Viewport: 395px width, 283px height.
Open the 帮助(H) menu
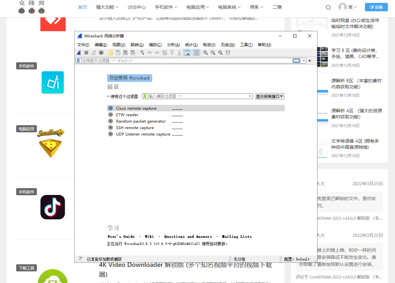click(264, 45)
